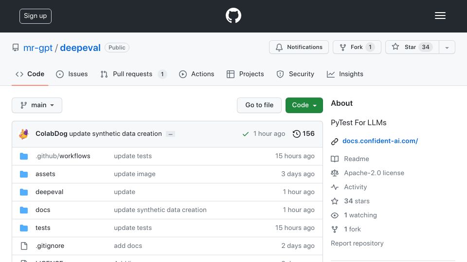Open the Projects tab
Viewport: 467px width, 262px height.
pos(245,74)
